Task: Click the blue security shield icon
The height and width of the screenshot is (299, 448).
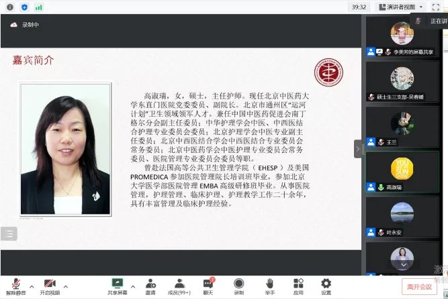Action: 25,7
